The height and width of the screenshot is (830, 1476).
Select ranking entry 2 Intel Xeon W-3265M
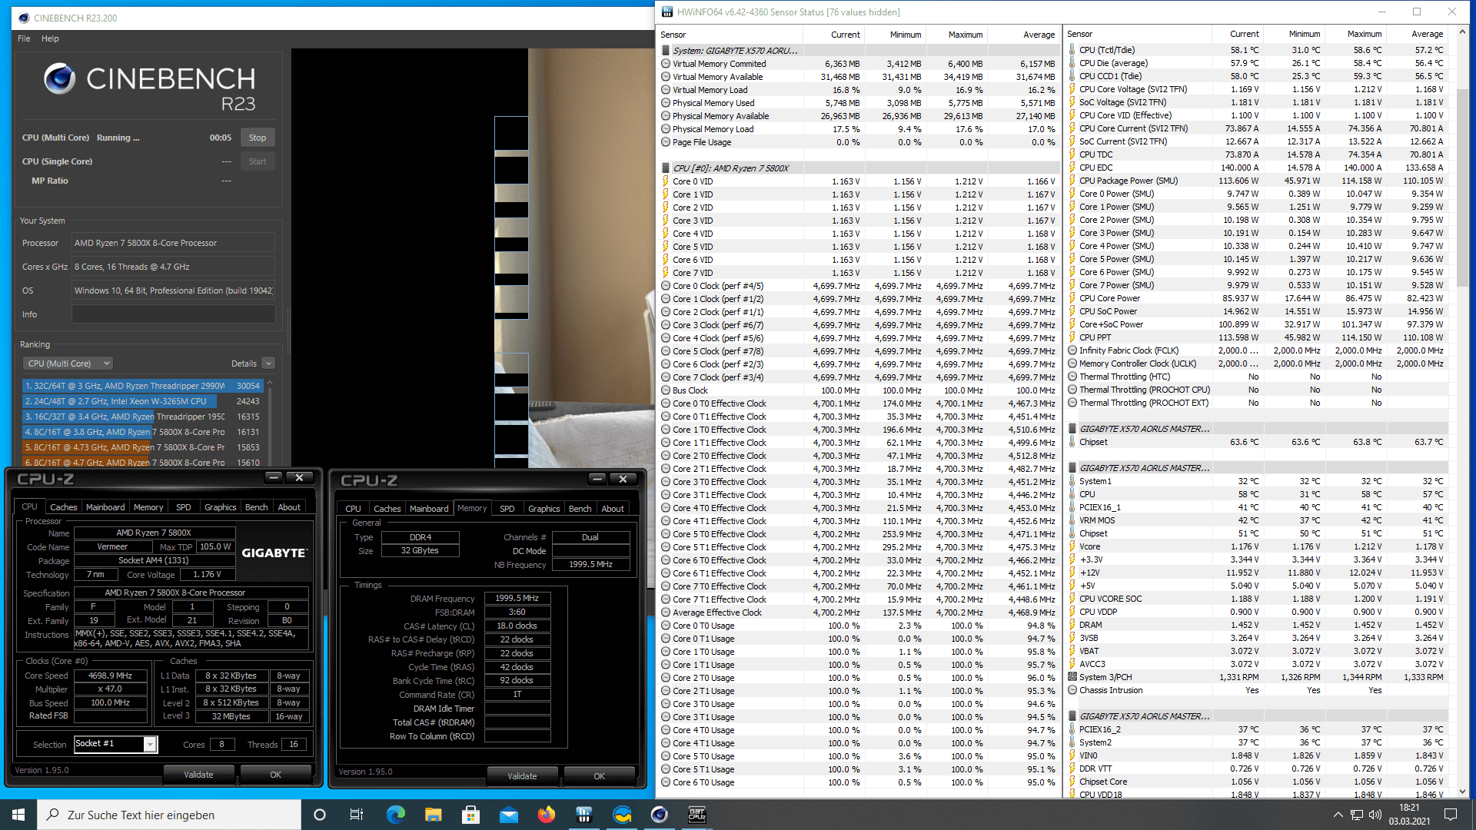click(142, 401)
